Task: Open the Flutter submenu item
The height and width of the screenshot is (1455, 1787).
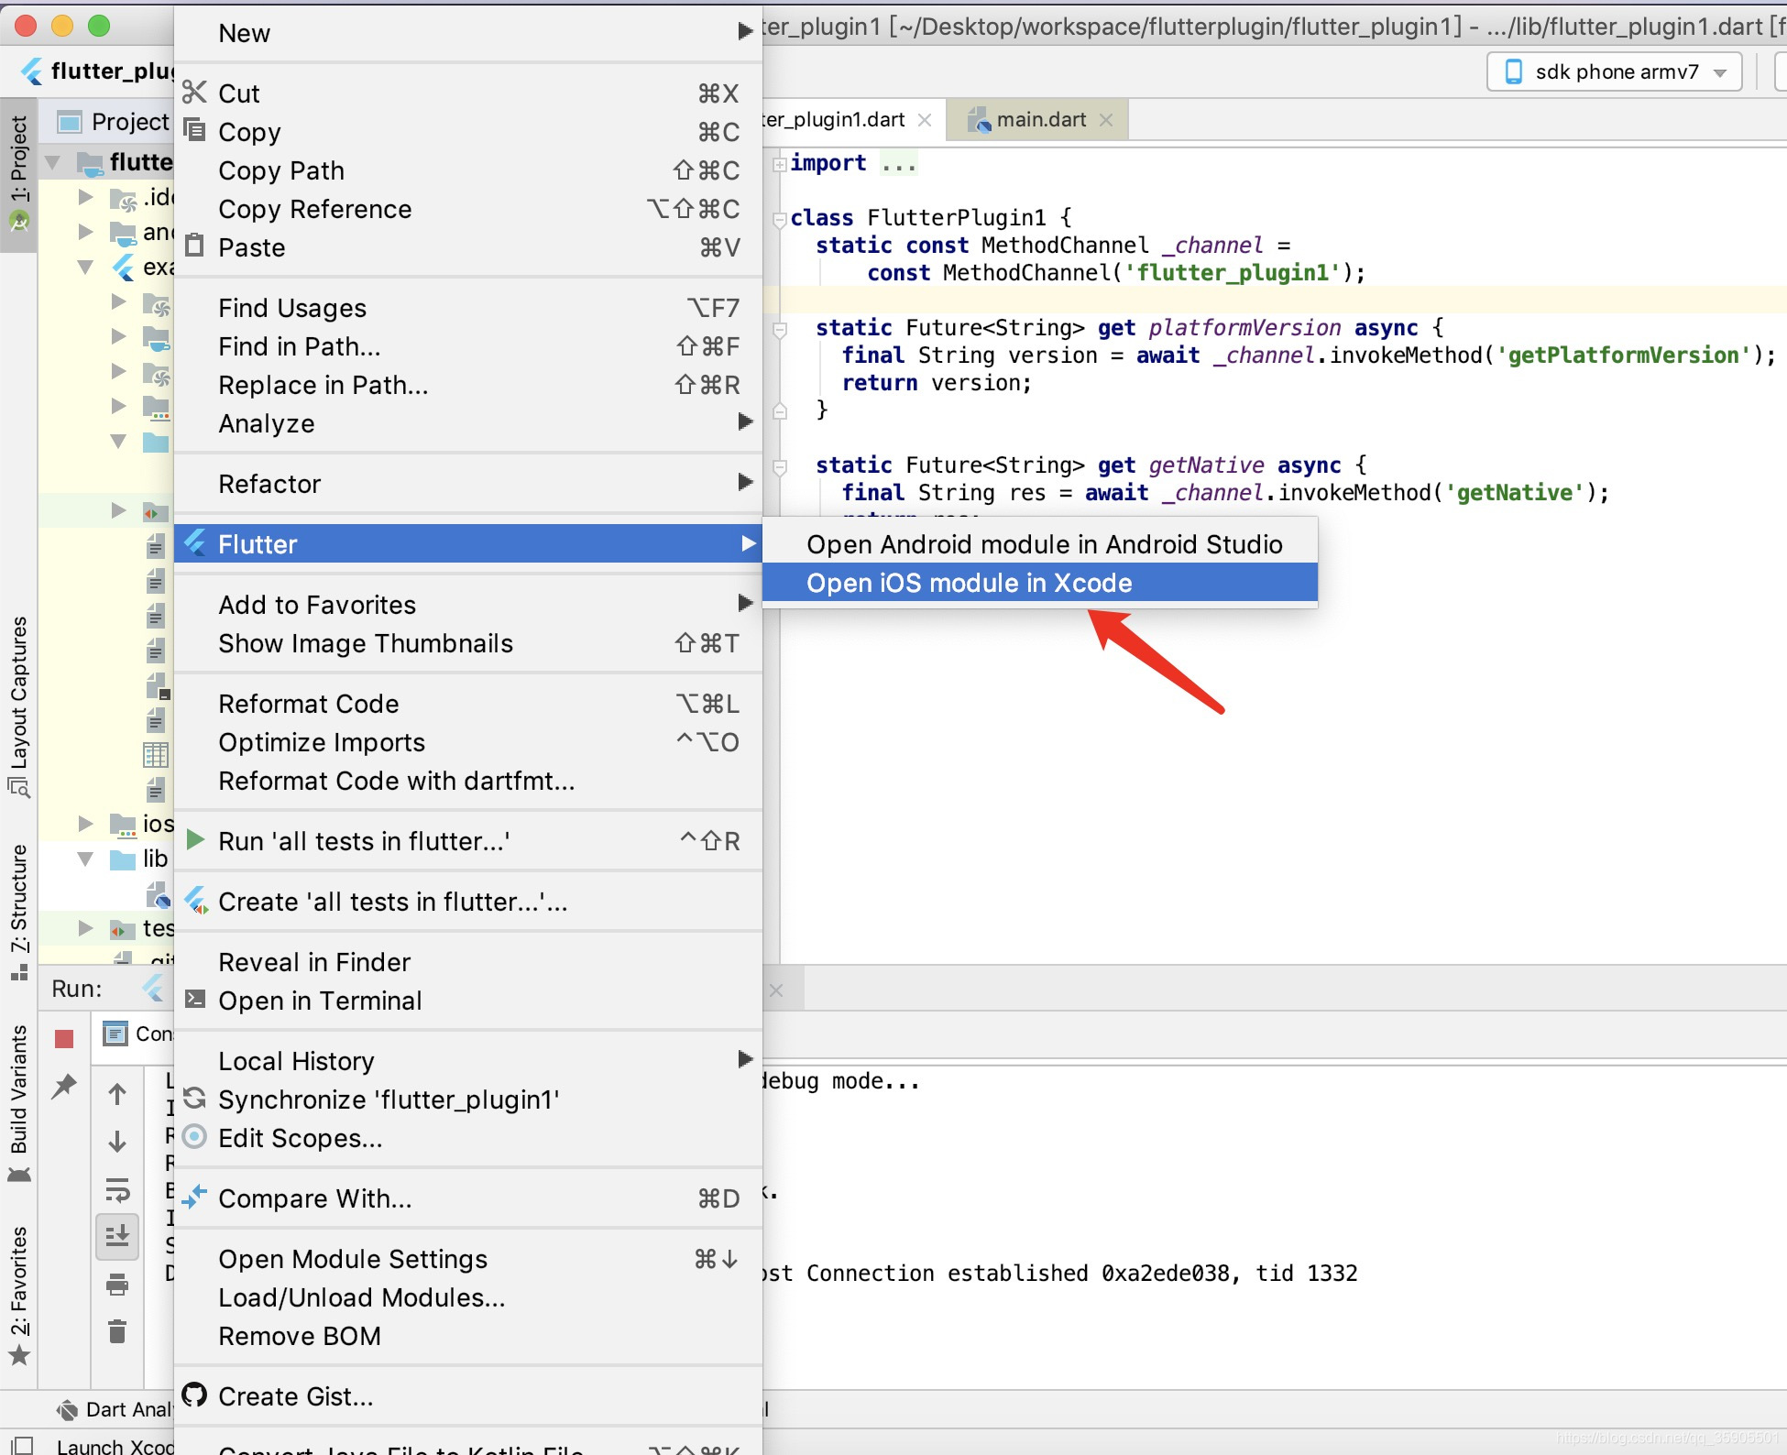Action: 468,544
